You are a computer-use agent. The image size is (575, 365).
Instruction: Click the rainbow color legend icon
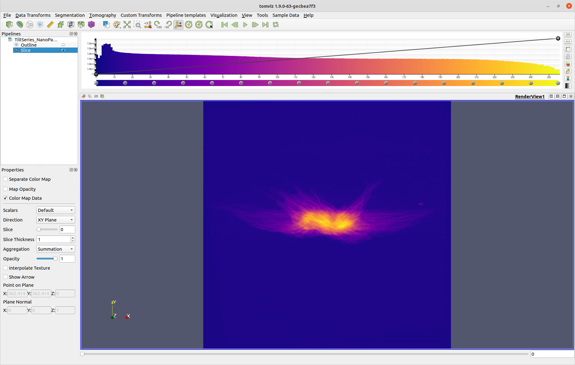tap(568, 78)
